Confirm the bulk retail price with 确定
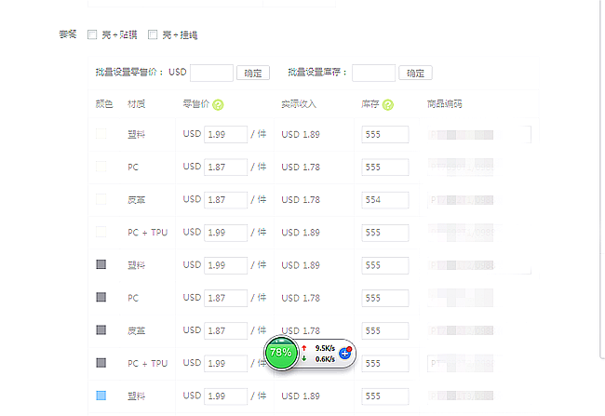The height and width of the screenshot is (416, 605). click(252, 73)
